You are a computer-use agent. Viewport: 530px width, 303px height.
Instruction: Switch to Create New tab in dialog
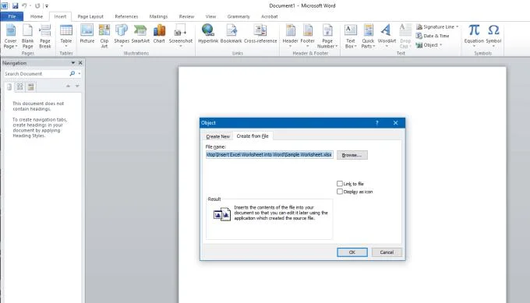pyautogui.click(x=217, y=136)
